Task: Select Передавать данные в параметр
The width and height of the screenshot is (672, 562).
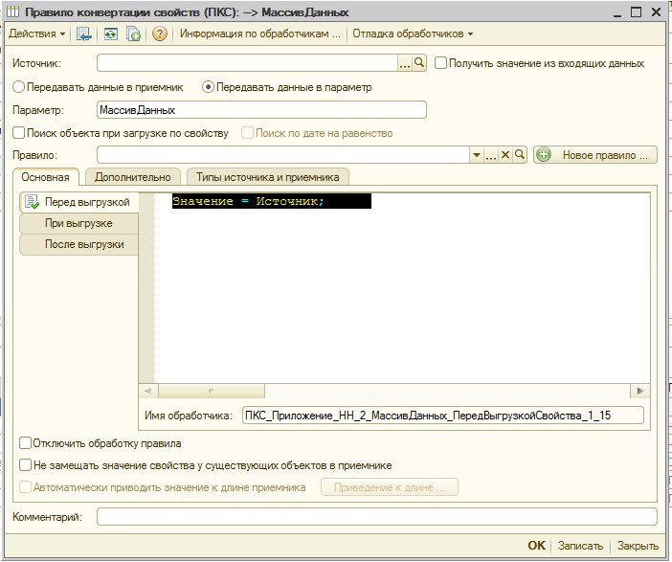Action: click(x=208, y=87)
